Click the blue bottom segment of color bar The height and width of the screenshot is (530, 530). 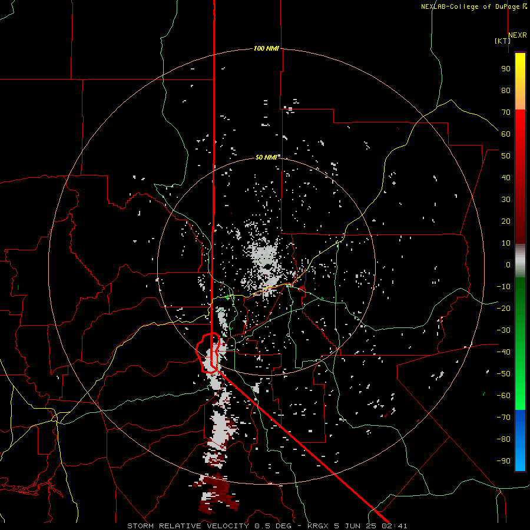point(520,440)
